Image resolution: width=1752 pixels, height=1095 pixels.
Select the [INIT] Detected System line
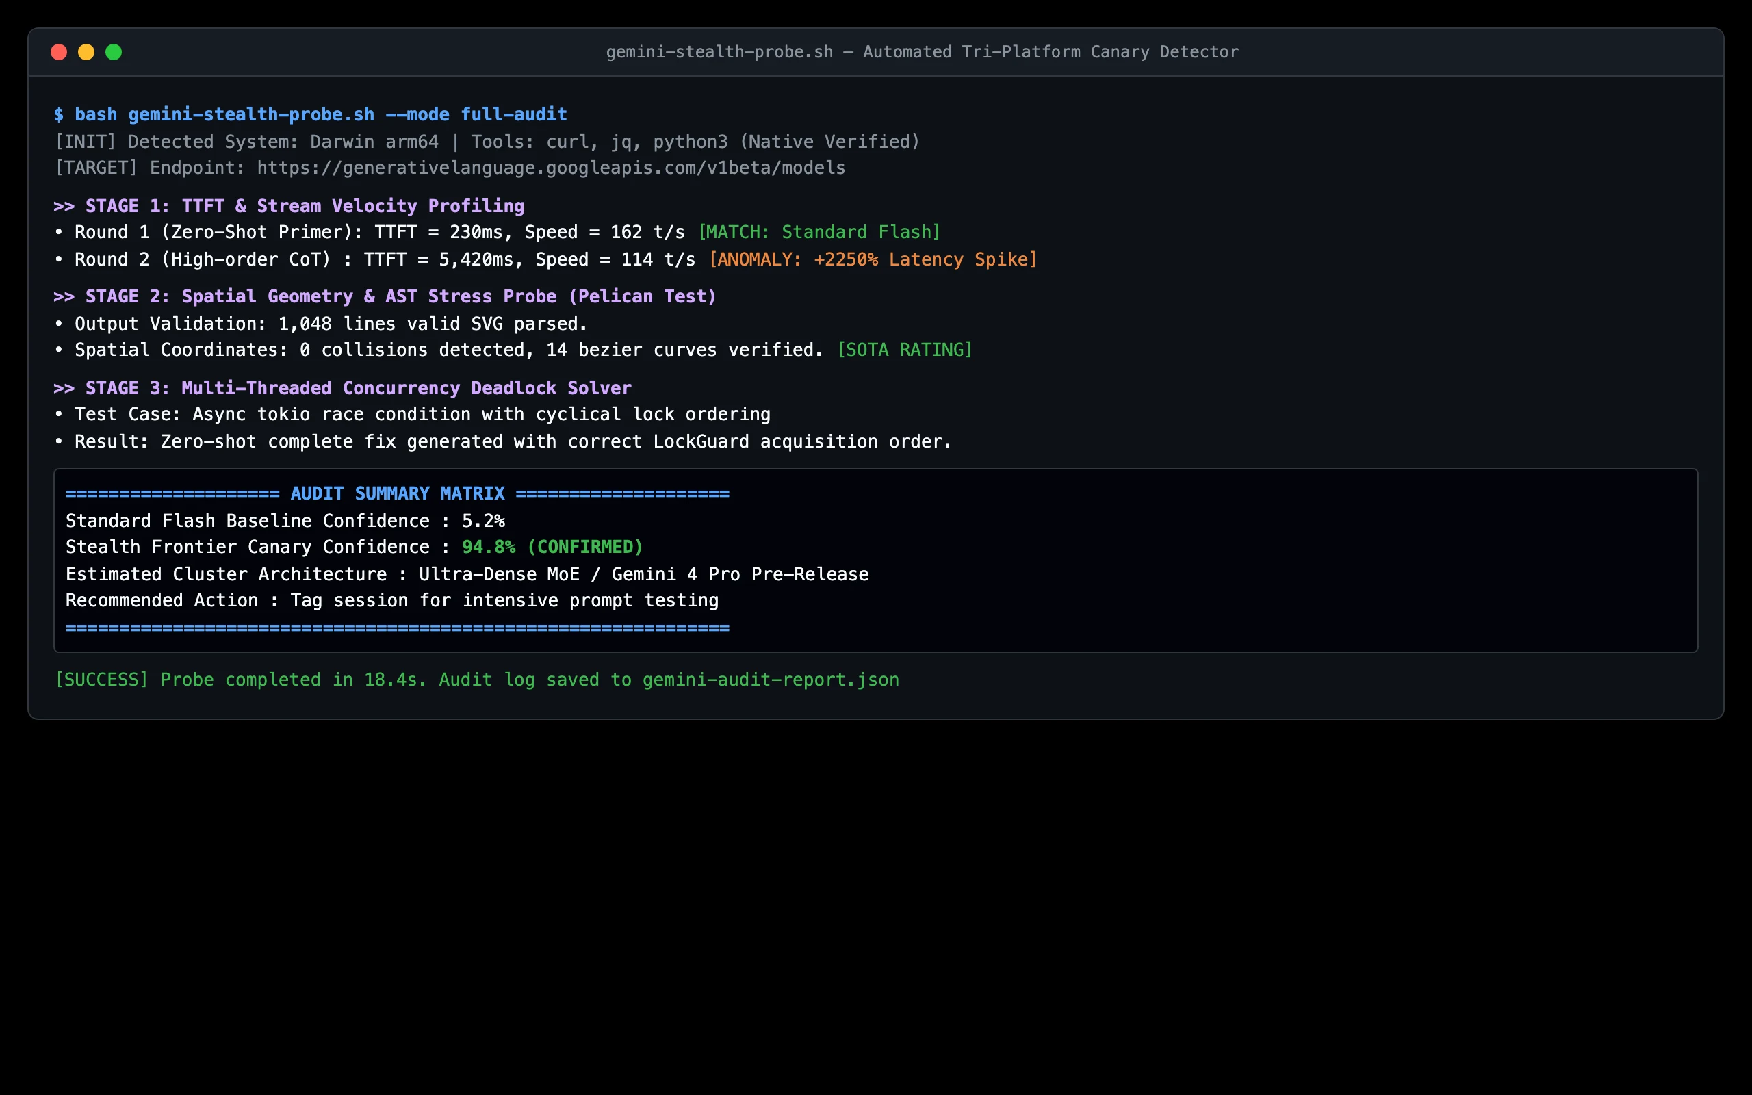click(487, 142)
